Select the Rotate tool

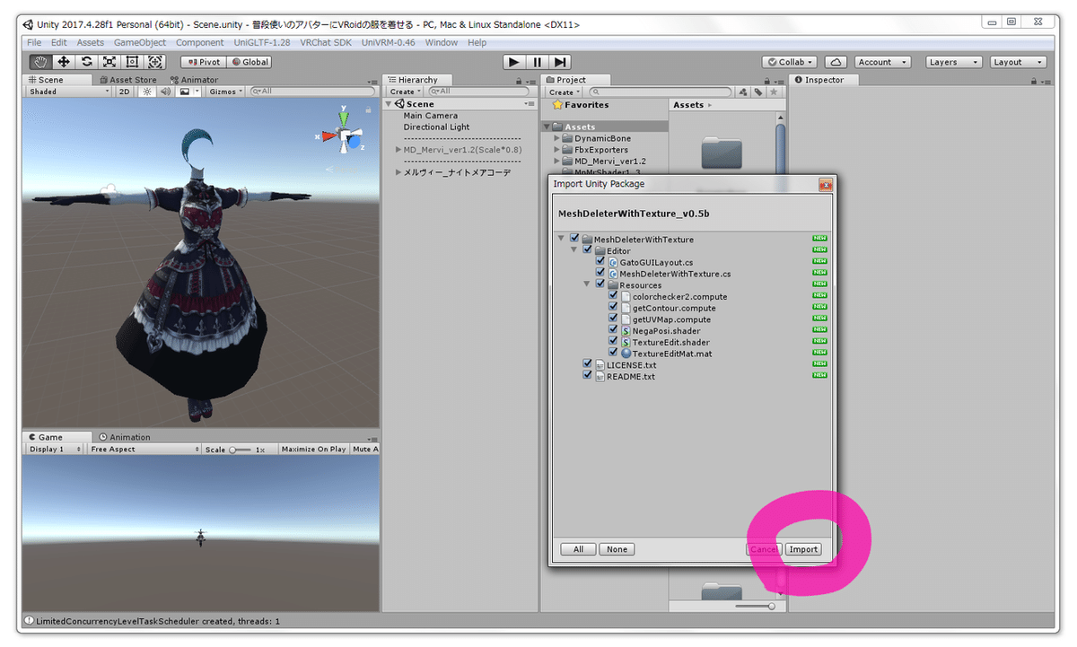tap(87, 62)
